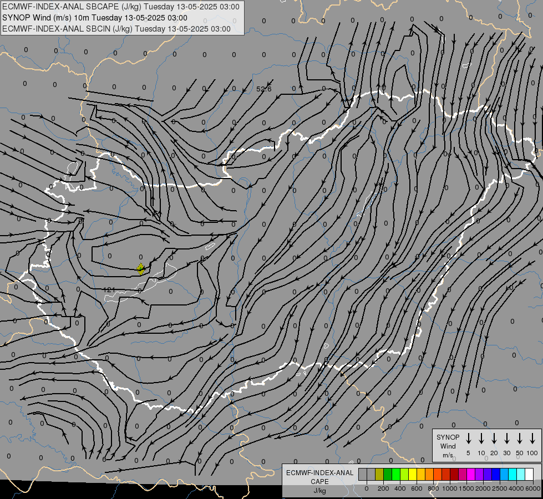Click the 800 tick label on CAPE scale
Screen dimensions: 543x499
tap(433, 488)
